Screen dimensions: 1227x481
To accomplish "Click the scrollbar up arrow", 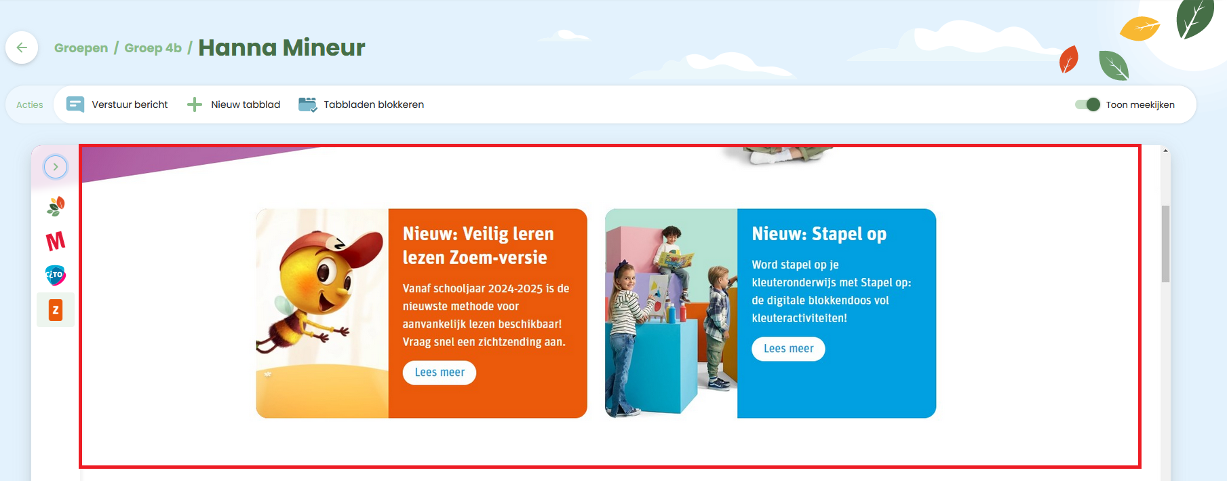I will (x=1165, y=151).
